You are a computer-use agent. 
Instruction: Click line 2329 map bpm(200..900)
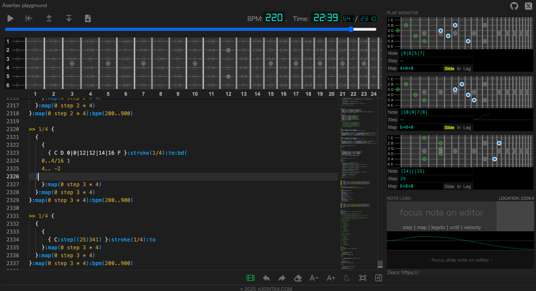81,200
